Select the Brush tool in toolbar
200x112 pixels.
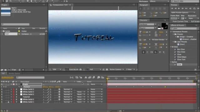tap(40, 1)
